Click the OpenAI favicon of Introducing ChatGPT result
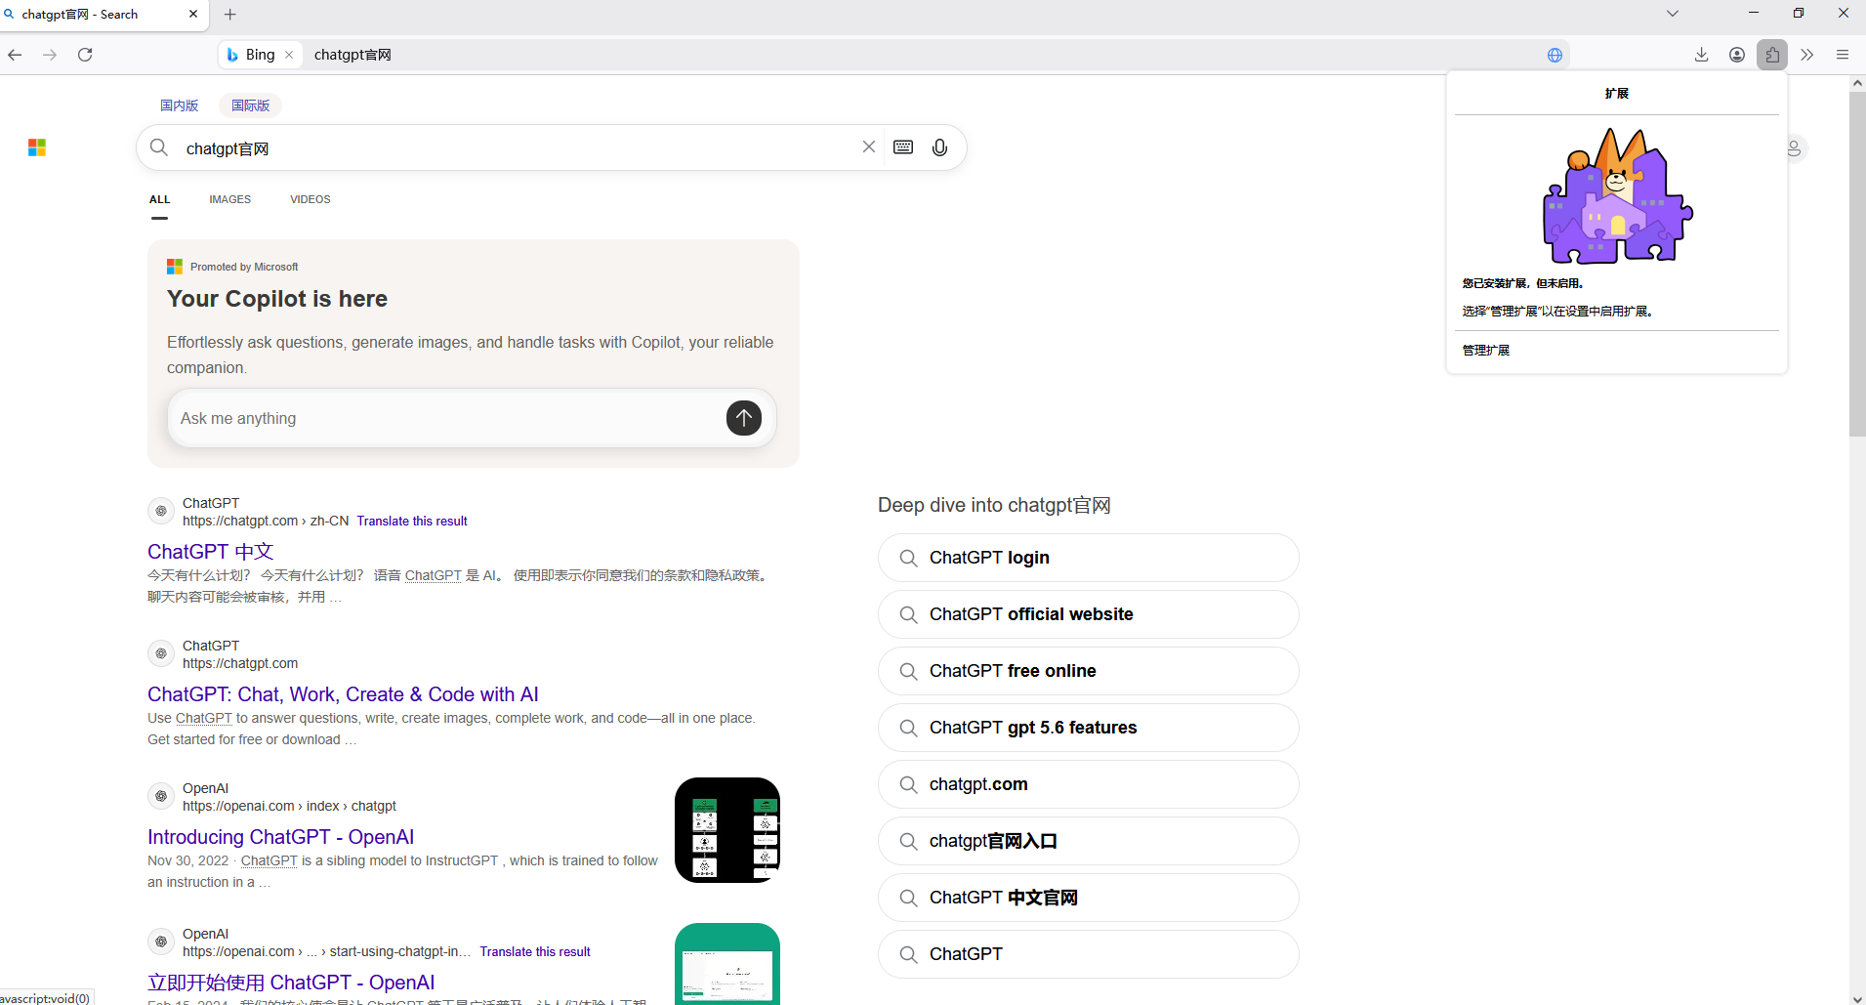The image size is (1866, 1005). click(x=161, y=796)
